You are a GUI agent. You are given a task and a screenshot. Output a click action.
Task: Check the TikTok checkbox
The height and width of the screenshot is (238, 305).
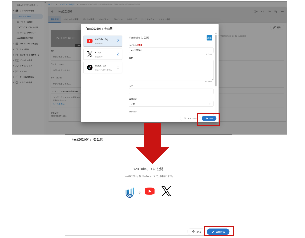click(x=118, y=67)
